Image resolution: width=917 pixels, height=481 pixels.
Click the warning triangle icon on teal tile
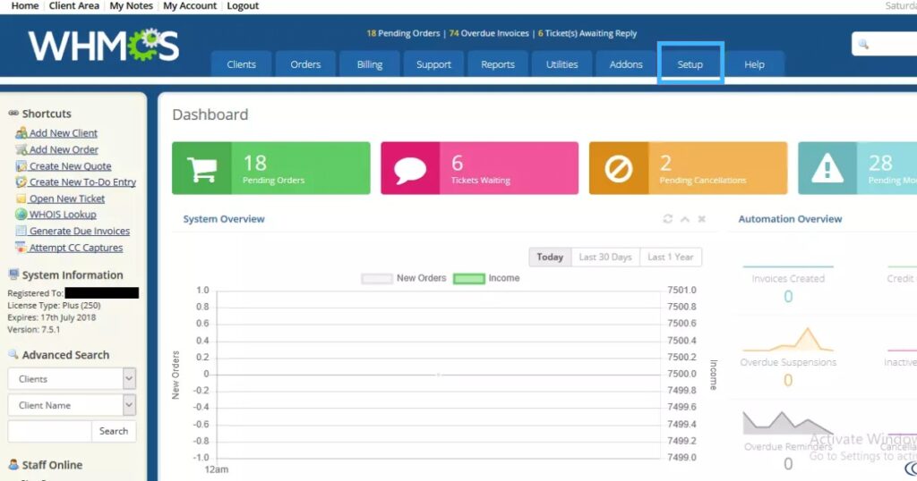coord(827,169)
